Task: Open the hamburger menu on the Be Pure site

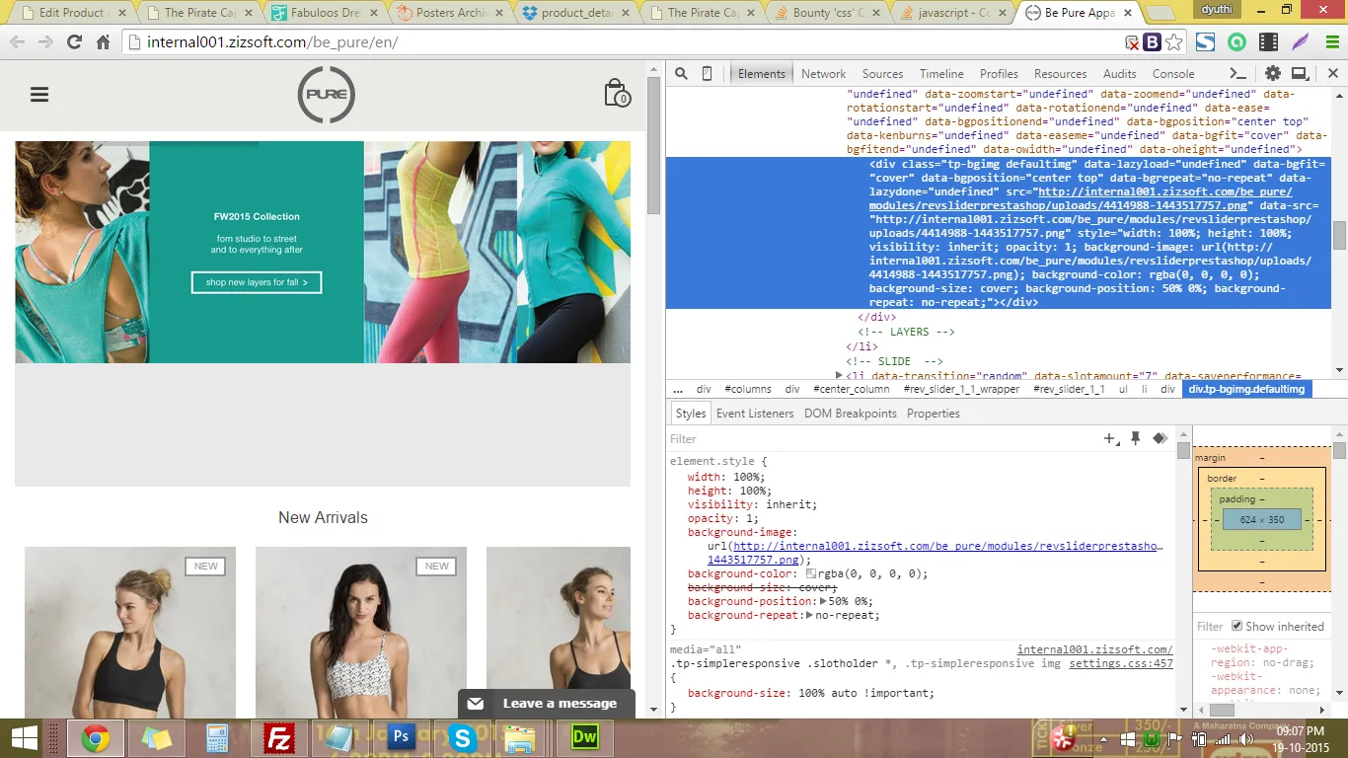Action: [x=39, y=95]
